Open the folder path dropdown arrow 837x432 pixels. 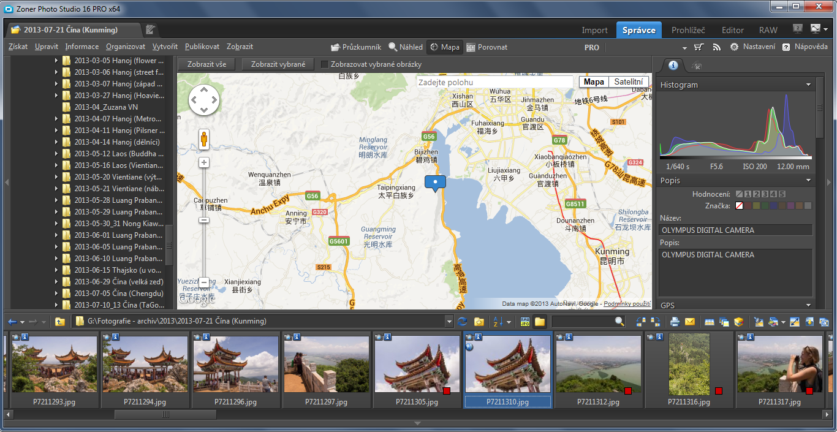[449, 322]
